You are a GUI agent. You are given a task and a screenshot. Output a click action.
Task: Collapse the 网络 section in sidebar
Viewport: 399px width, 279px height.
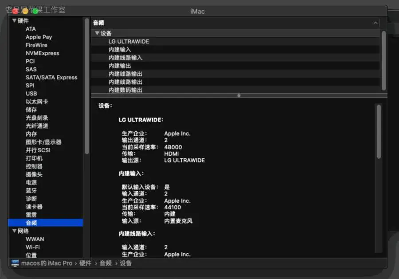(x=14, y=231)
